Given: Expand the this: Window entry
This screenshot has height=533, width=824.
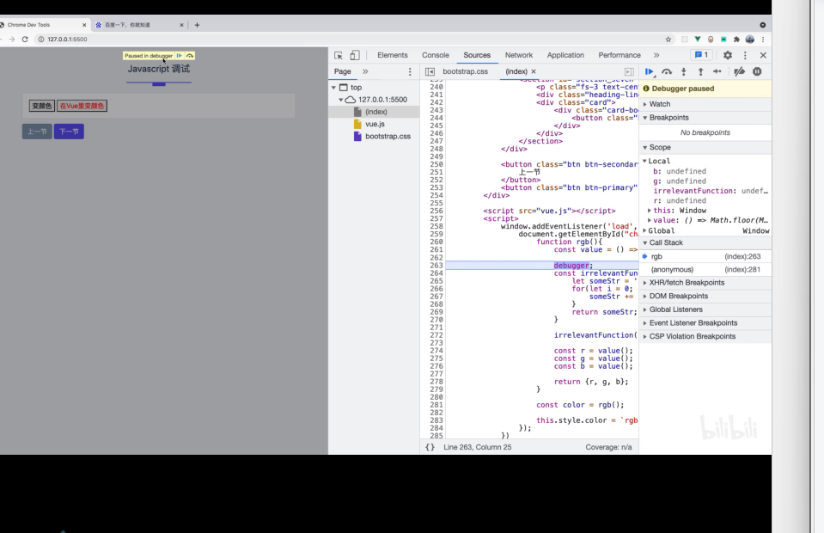Looking at the screenshot, I should (x=650, y=211).
